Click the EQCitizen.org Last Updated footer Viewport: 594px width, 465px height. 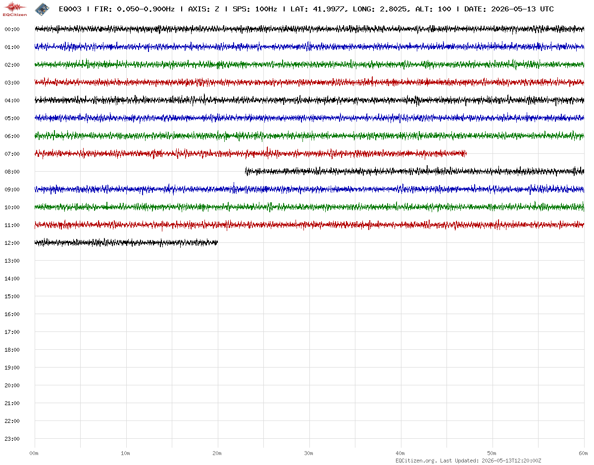point(468,461)
